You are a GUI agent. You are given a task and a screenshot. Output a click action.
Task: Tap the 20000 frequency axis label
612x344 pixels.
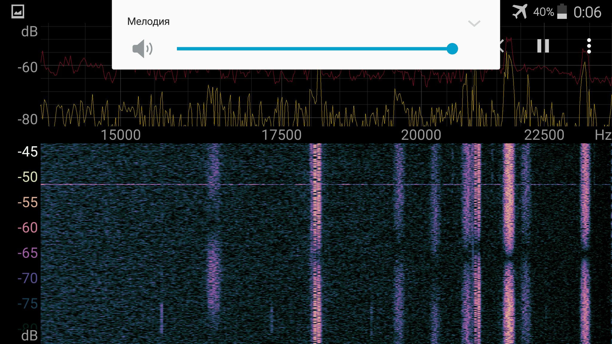coord(421,135)
